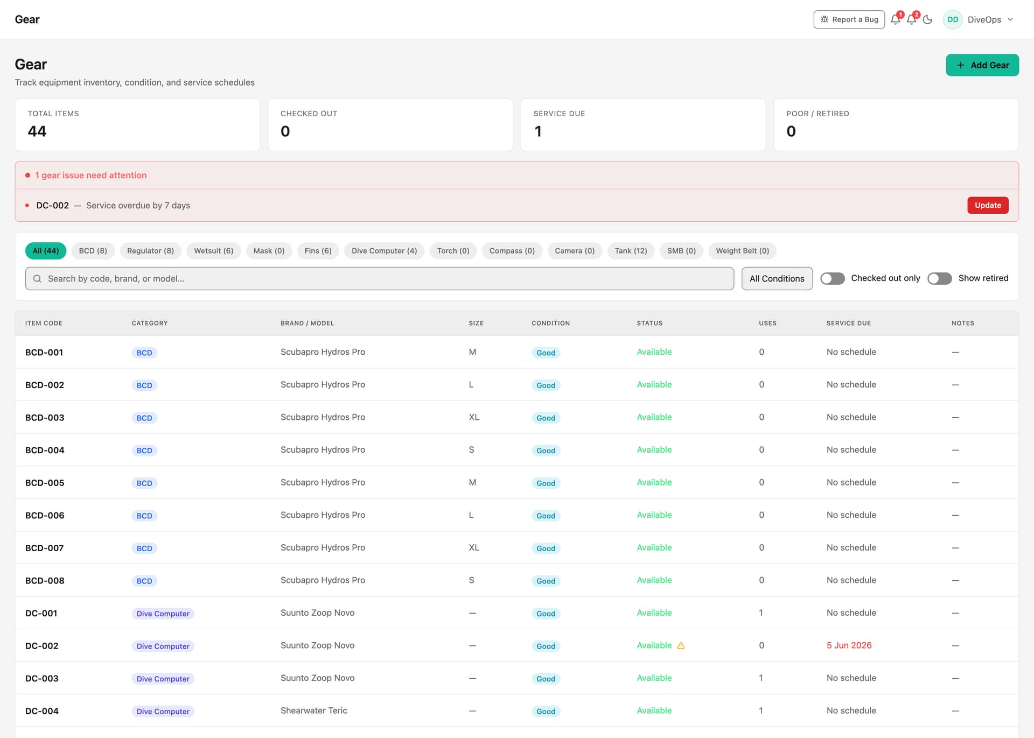Select the Wetsuit (6) filter pill
Image resolution: width=1034 pixels, height=738 pixels.
tap(213, 251)
